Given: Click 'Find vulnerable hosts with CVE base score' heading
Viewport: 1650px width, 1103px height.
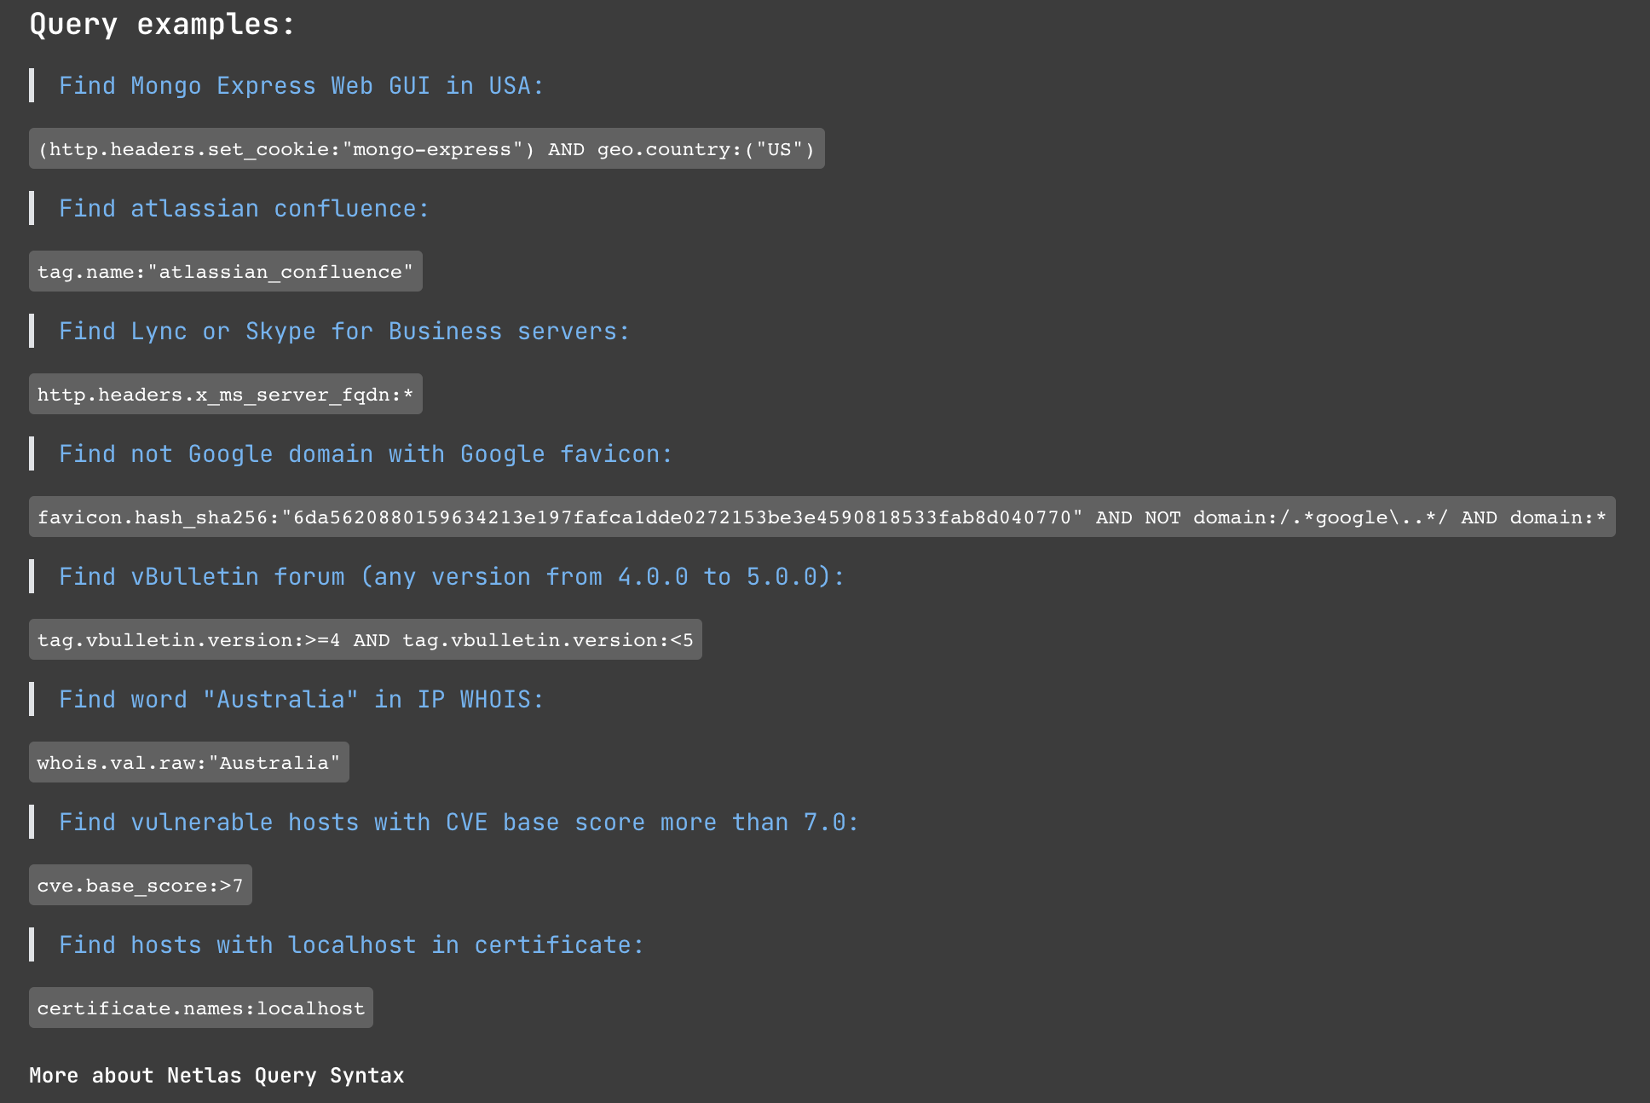Looking at the screenshot, I should tap(459, 823).
